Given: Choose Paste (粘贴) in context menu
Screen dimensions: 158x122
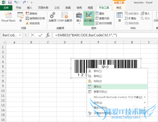Looking at the screenshot, I should (x=117, y=81).
